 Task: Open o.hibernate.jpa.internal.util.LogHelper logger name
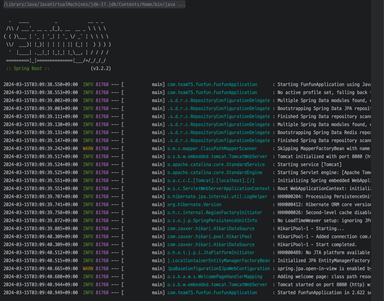tap(217, 197)
